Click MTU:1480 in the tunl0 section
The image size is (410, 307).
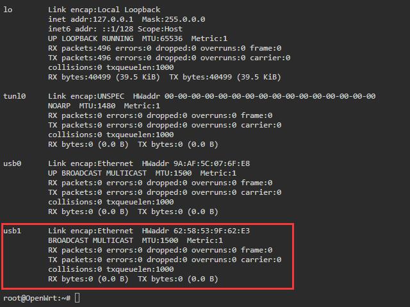pyautogui.click(x=97, y=106)
